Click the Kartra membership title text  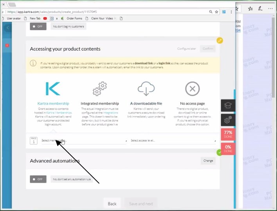click(53, 104)
